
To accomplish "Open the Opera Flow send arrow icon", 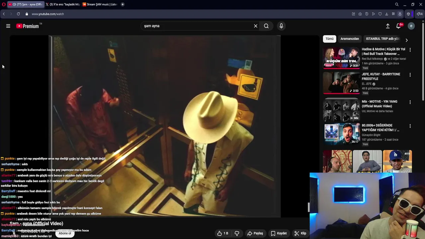I will tap(374, 14).
